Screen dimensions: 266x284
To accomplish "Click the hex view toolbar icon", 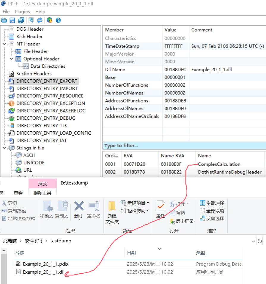I will click(31, 20).
